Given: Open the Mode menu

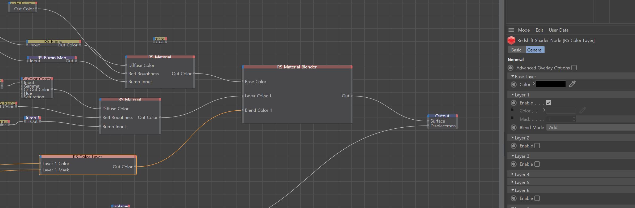Looking at the screenshot, I should tap(524, 30).
